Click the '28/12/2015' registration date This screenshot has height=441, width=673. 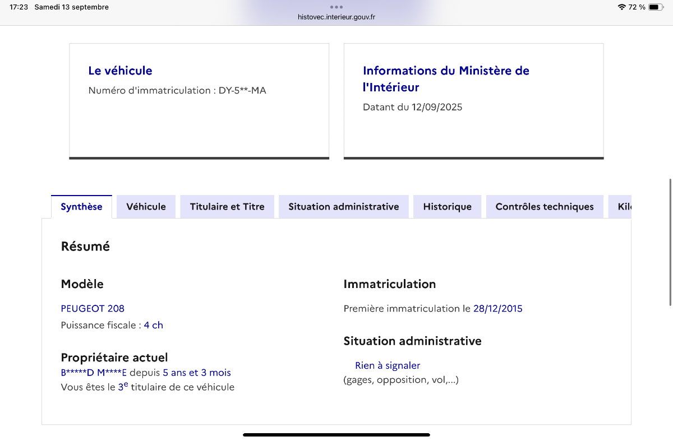click(498, 308)
